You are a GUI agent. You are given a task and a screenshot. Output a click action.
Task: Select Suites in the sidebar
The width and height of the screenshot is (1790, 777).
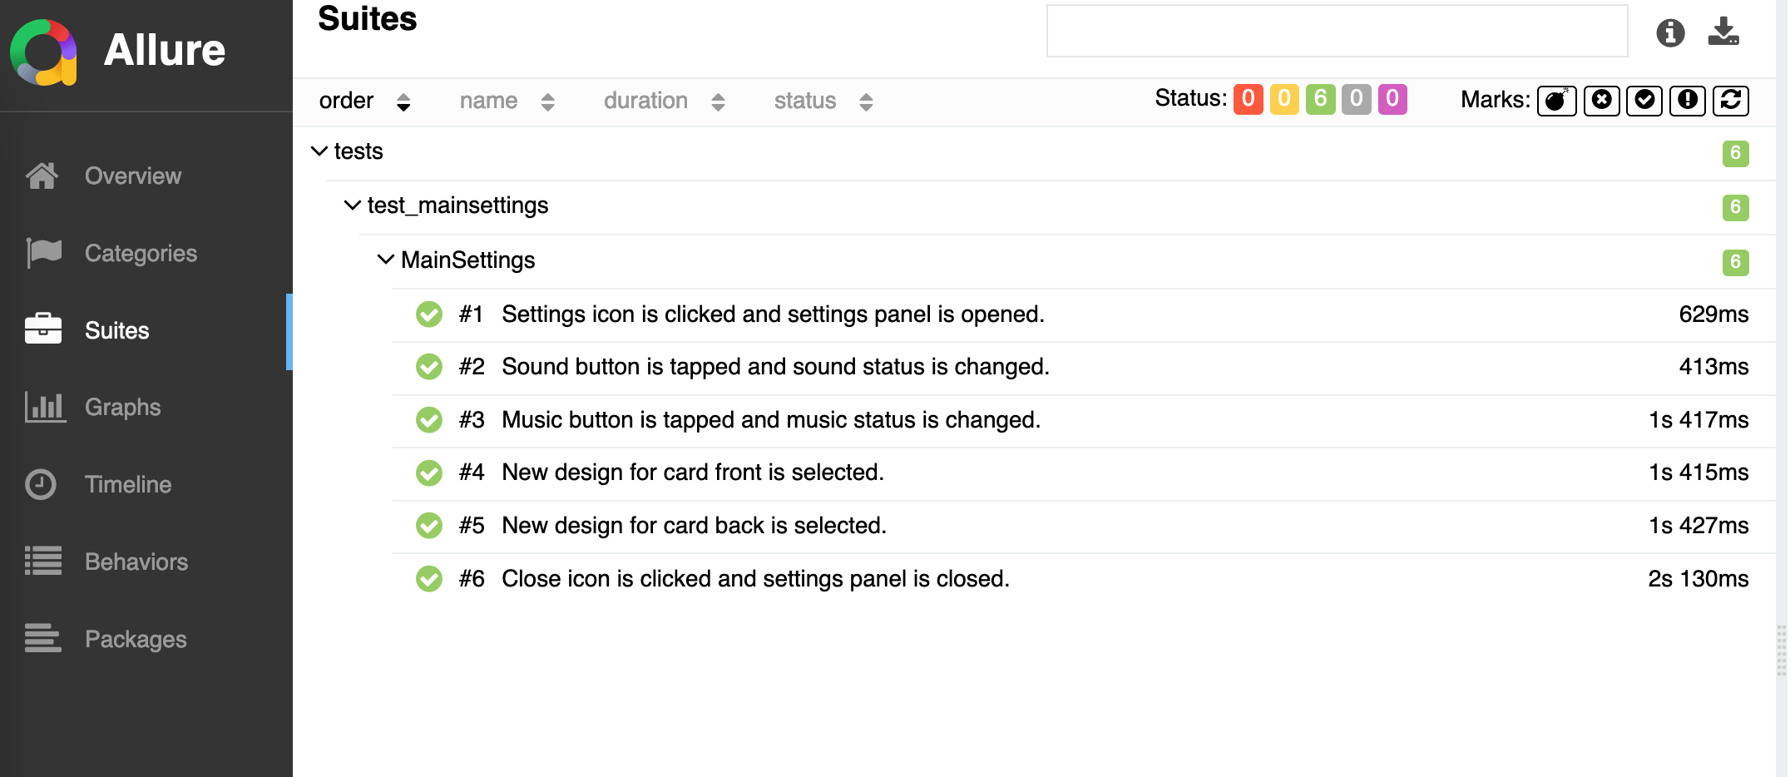coord(116,330)
